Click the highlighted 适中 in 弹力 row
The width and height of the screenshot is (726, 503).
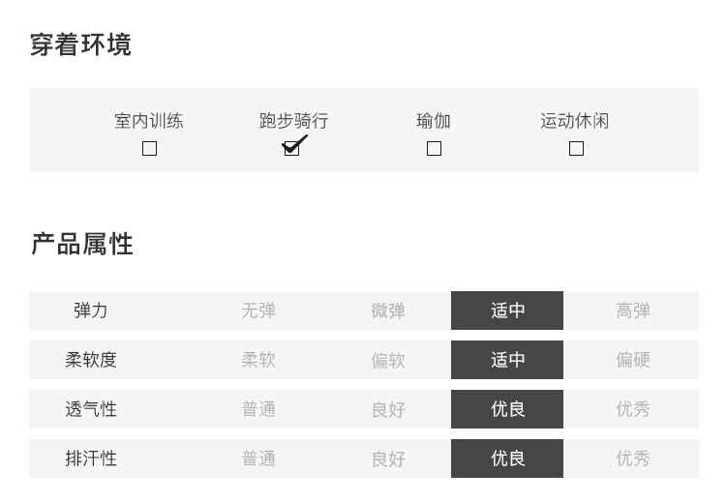point(507,311)
